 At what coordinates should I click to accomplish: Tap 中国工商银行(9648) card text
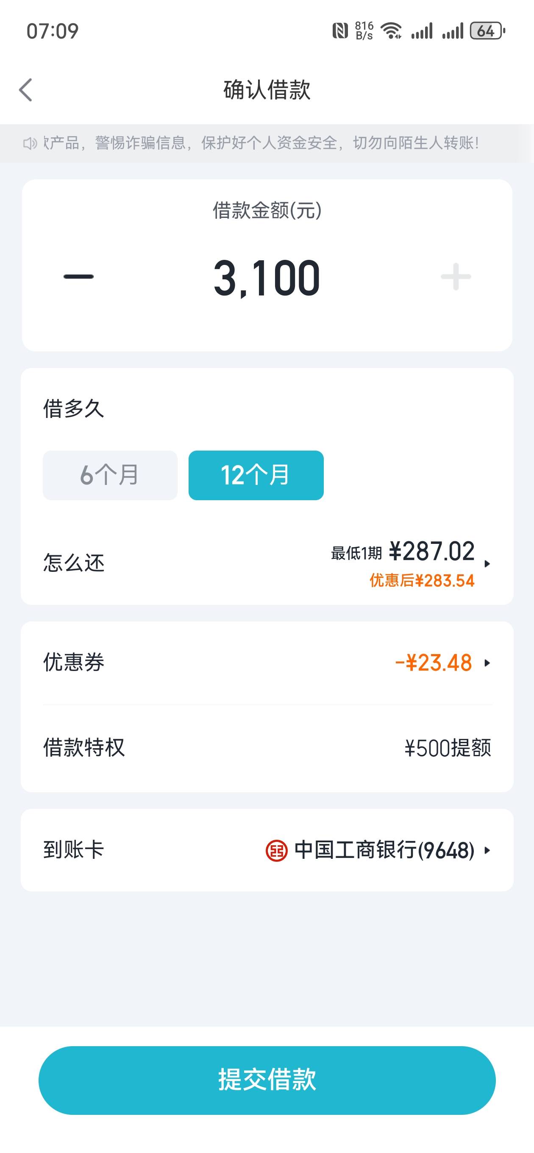point(384,850)
